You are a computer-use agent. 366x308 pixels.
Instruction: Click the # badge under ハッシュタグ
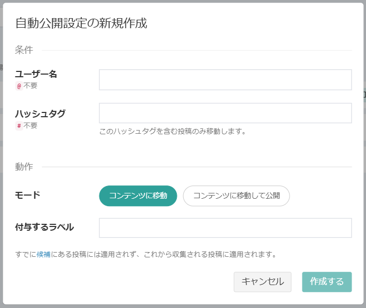coord(19,126)
